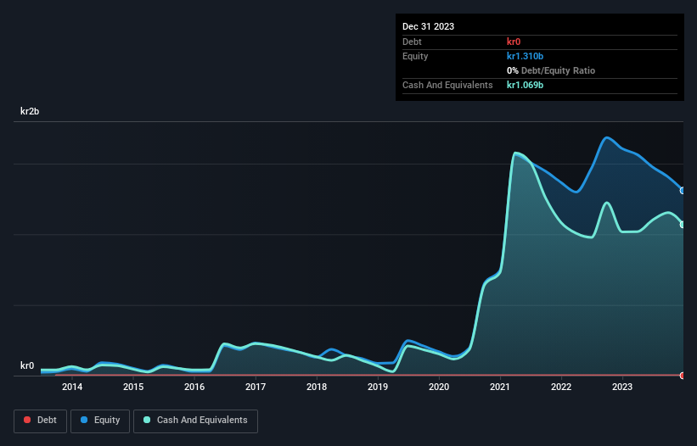Viewport: 697px width, 446px height.
Task: Click the 2020 x-axis label
Action: point(439,387)
